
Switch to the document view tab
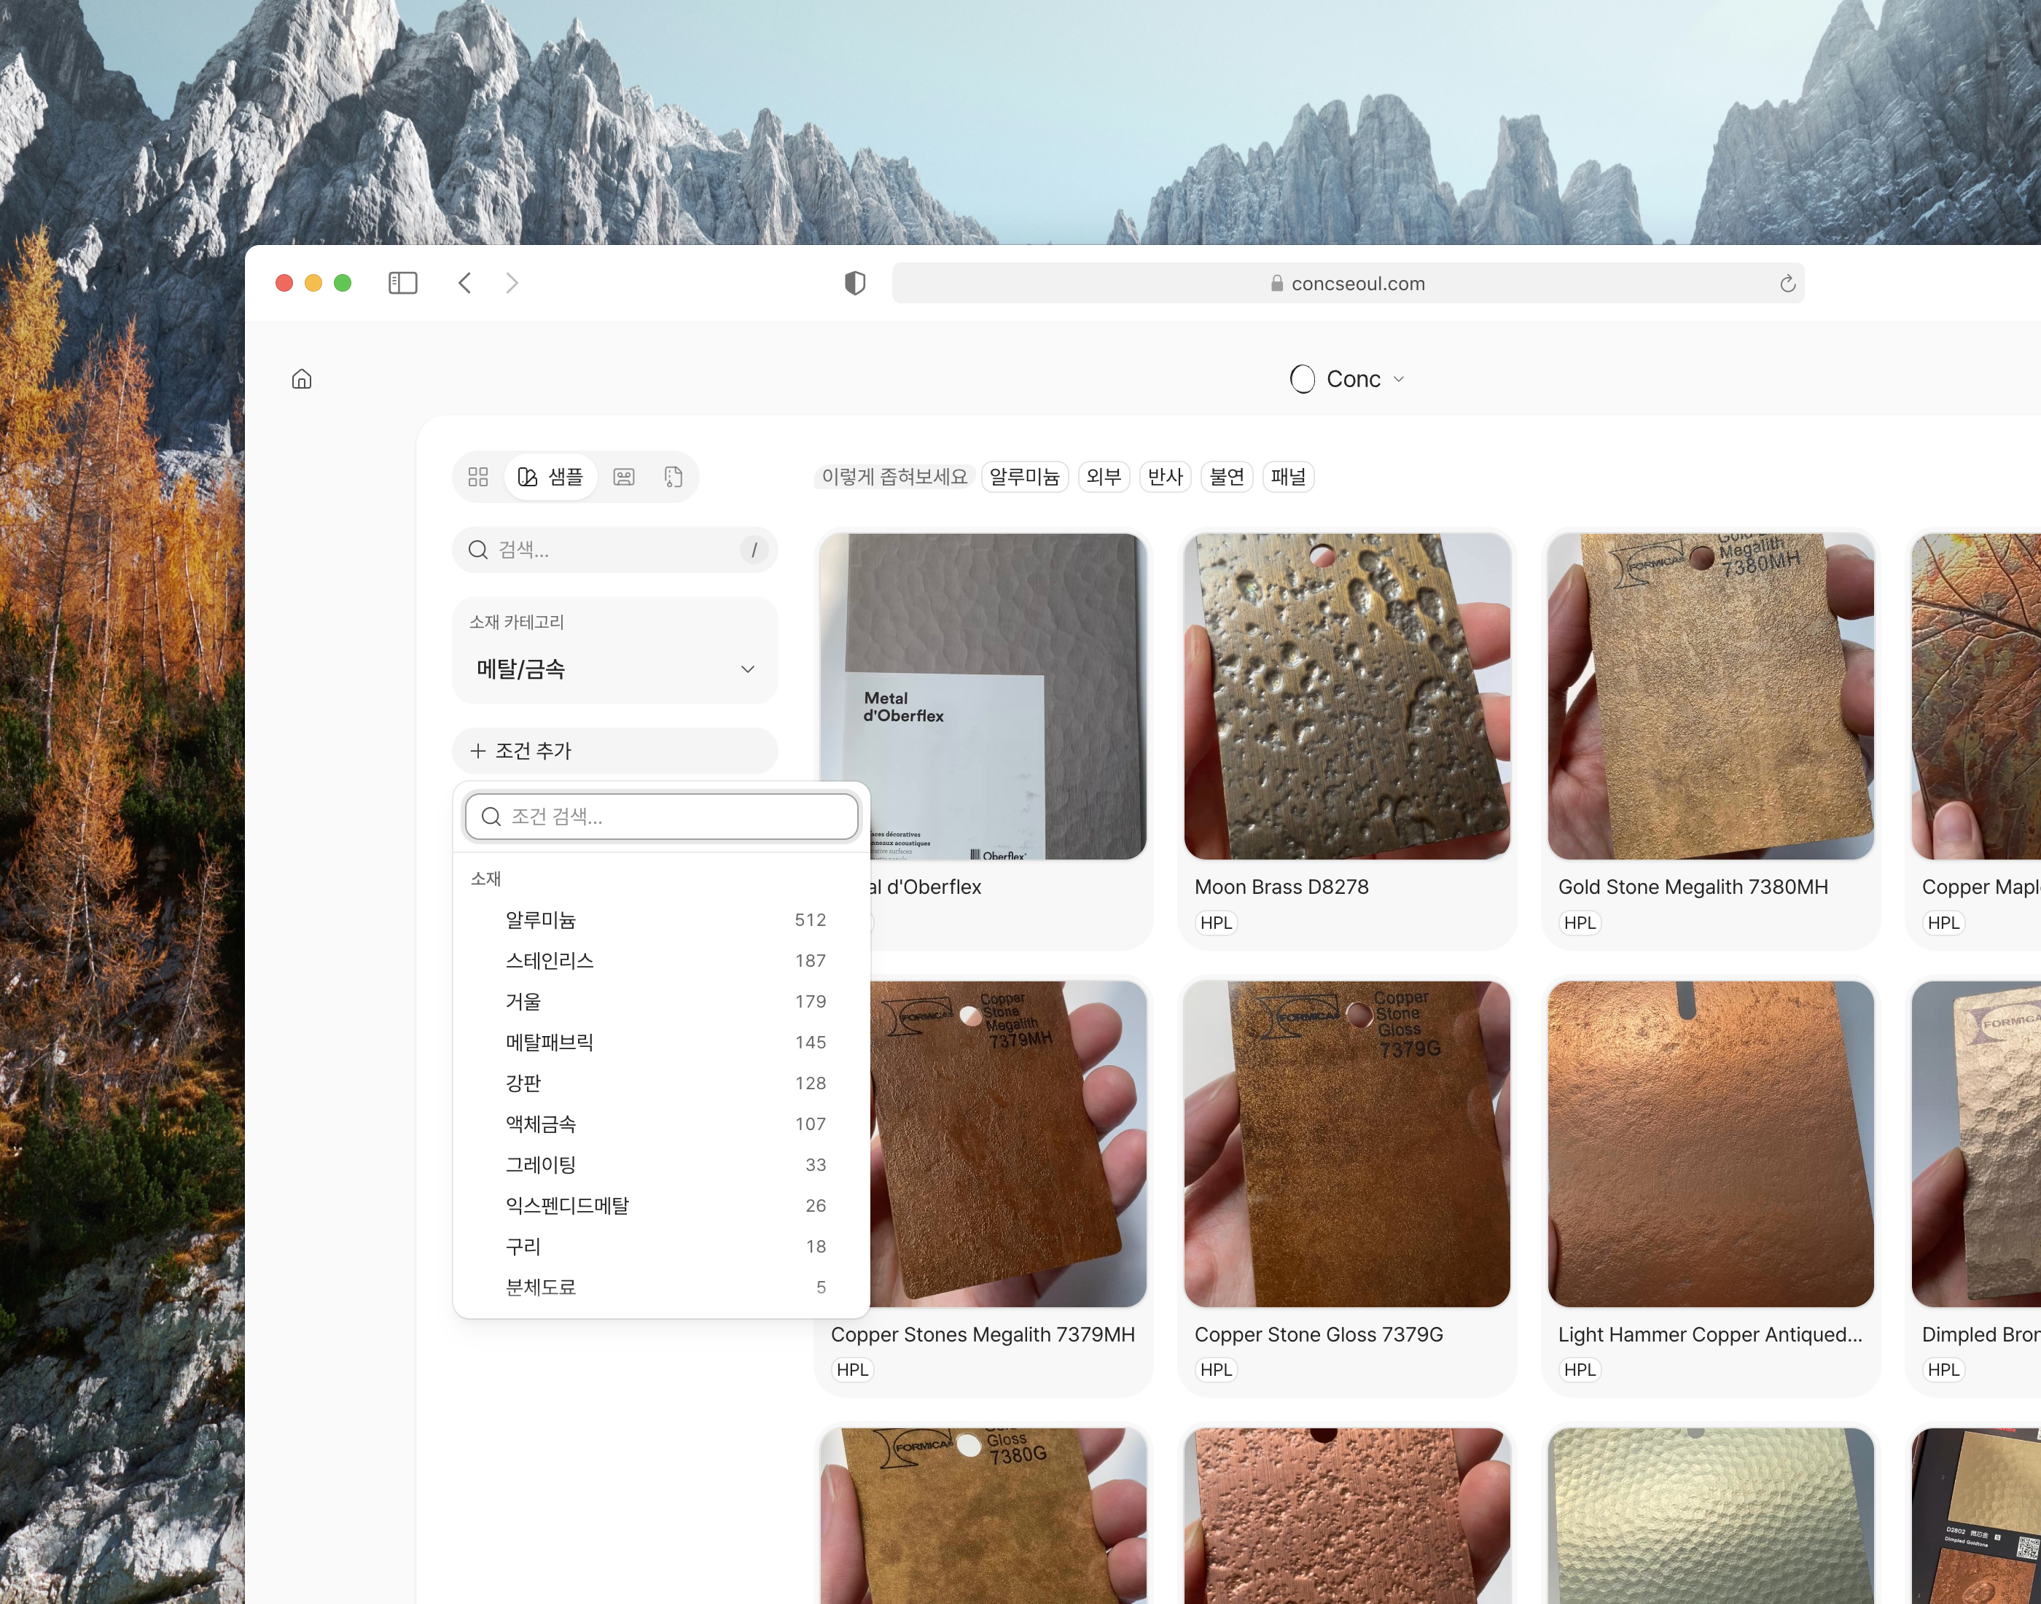(673, 477)
